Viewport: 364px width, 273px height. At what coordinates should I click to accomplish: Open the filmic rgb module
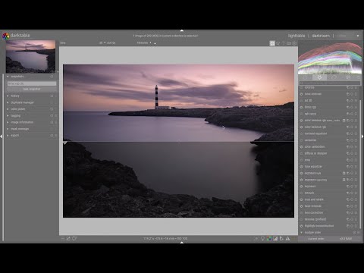tap(310, 107)
